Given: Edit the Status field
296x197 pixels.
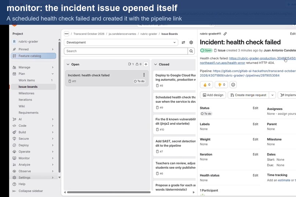Looking at the screenshot, I should tap(255, 108).
